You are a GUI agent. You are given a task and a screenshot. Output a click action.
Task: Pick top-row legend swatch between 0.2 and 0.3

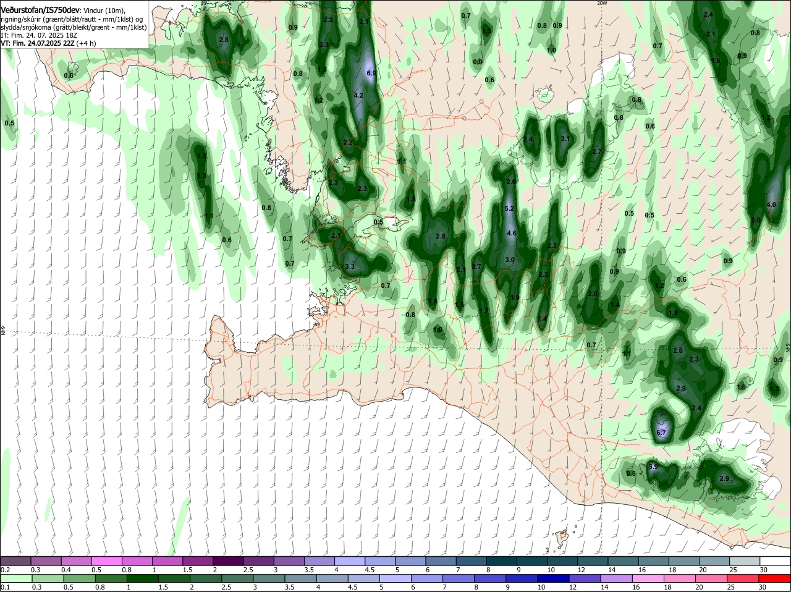click(15, 561)
